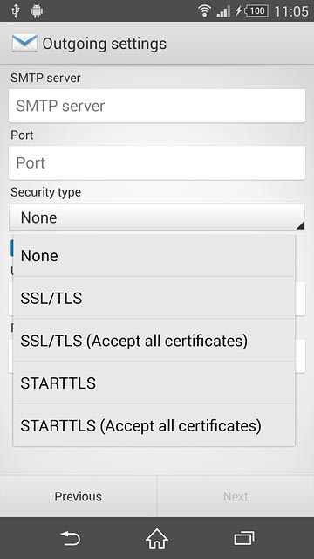This screenshot has width=314, height=559.
Task: Select None from security type list
Action: point(154,256)
